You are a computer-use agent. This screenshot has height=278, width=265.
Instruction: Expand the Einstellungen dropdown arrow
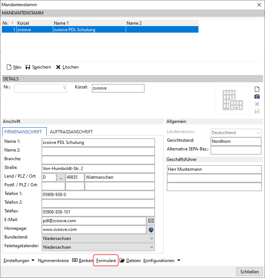tap(33, 261)
